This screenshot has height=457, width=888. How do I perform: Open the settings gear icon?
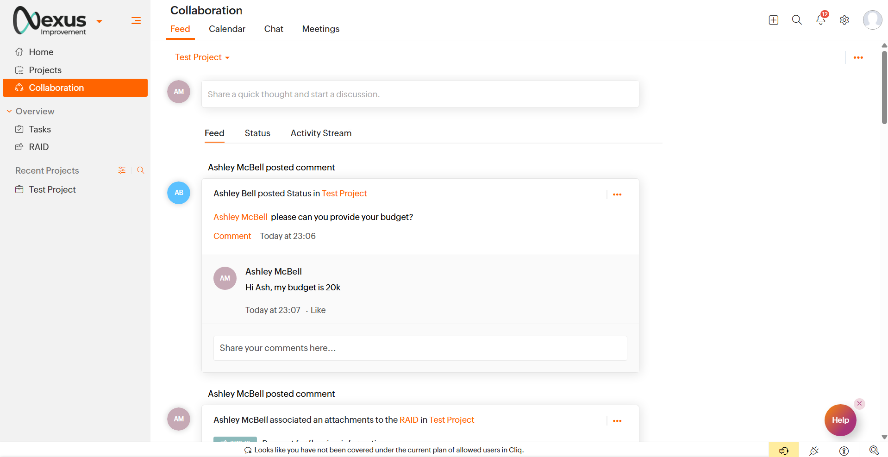pos(844,20)
